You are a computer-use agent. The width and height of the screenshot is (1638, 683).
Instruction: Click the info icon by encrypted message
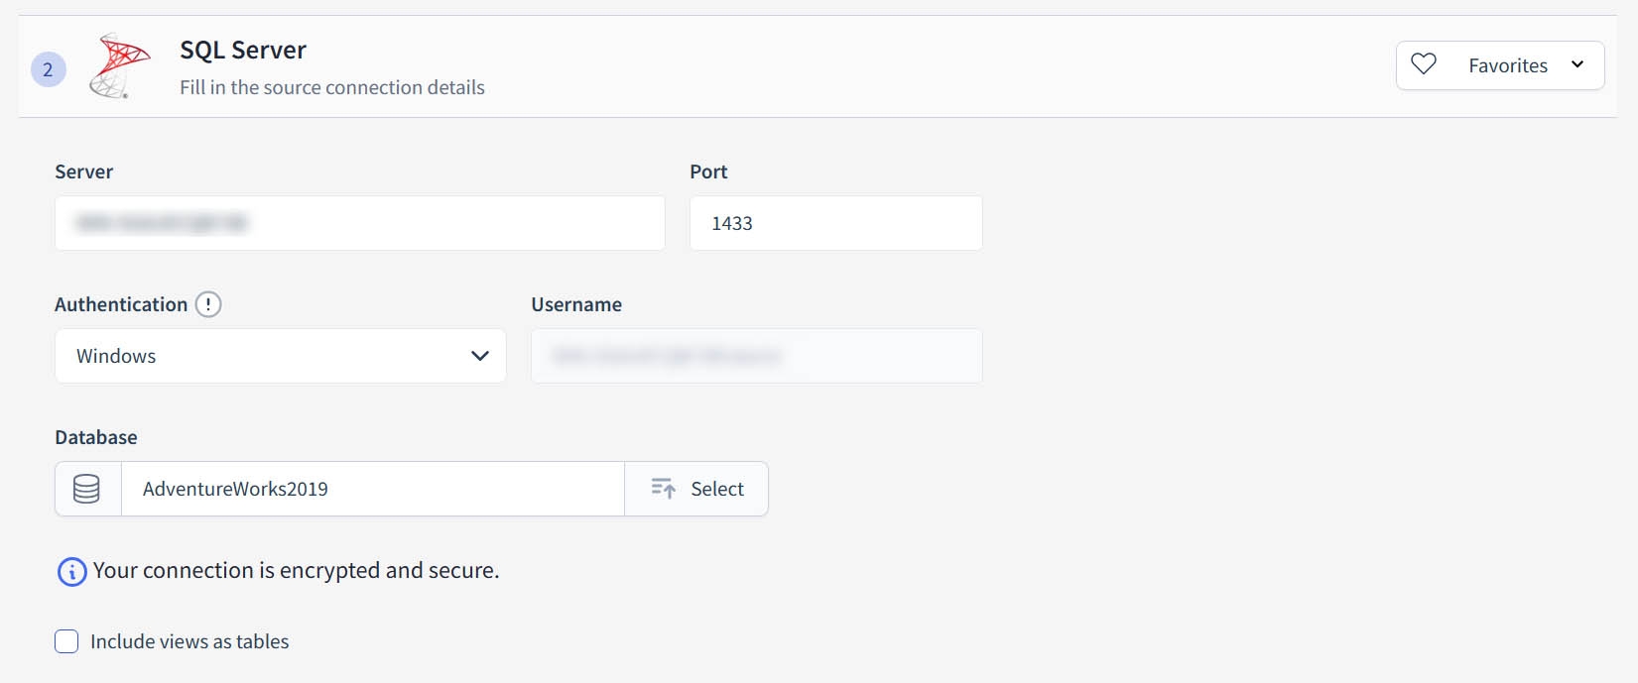[x=71, y=572]
